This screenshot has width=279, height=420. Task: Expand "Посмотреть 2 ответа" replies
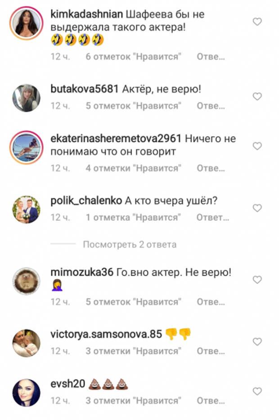[130, 245]
